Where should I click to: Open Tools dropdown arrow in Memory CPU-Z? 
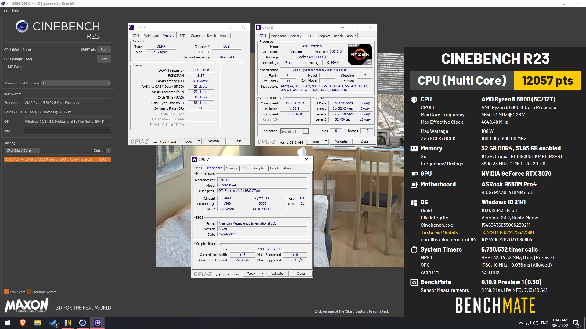(x=199, y=141)
